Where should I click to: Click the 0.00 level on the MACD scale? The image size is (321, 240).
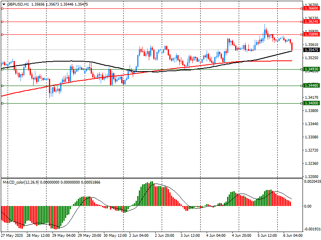tap(308, 206)
